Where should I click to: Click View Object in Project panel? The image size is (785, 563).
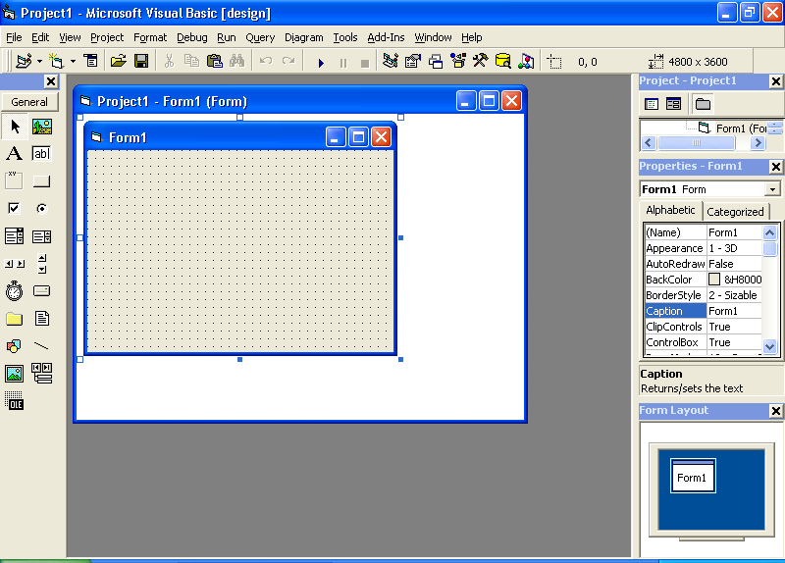tap(673, 104)
